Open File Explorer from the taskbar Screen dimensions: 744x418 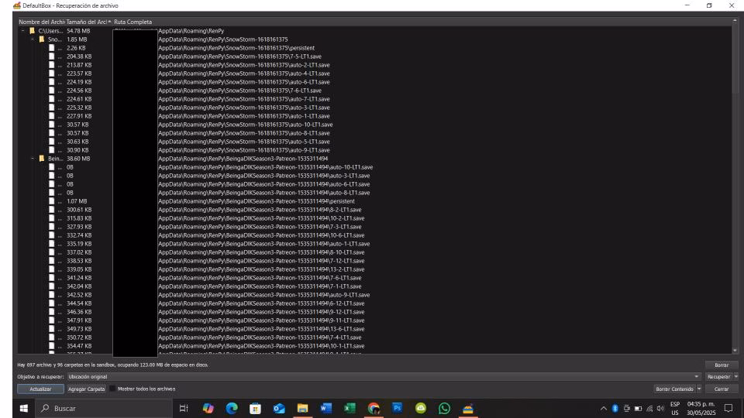pos(302,408)
